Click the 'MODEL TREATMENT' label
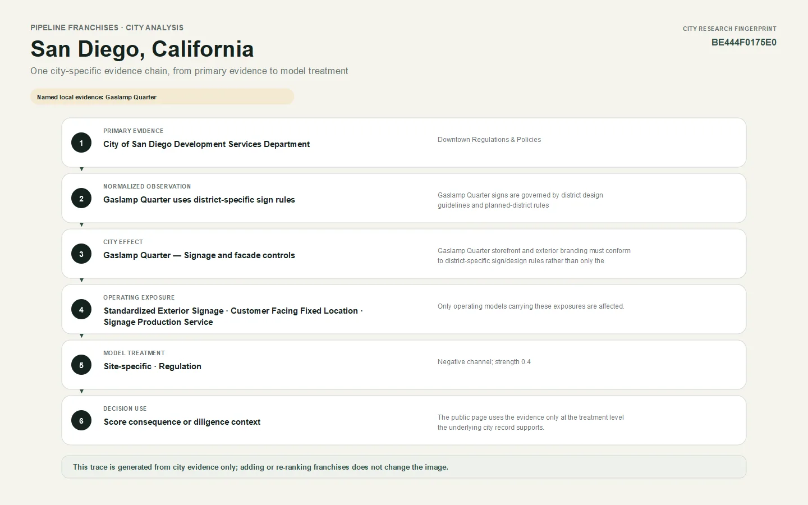The height and width of the screenshot is (505, 808). [x=134, y=353]
